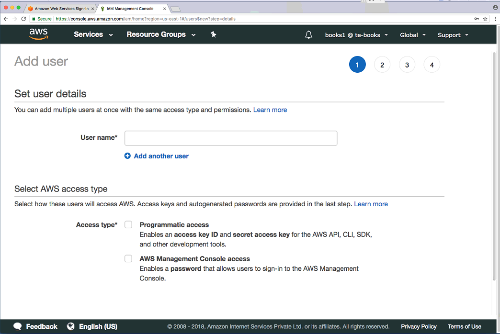
Task: Click the AWS logo home icon
Action: tap(39, 34)
